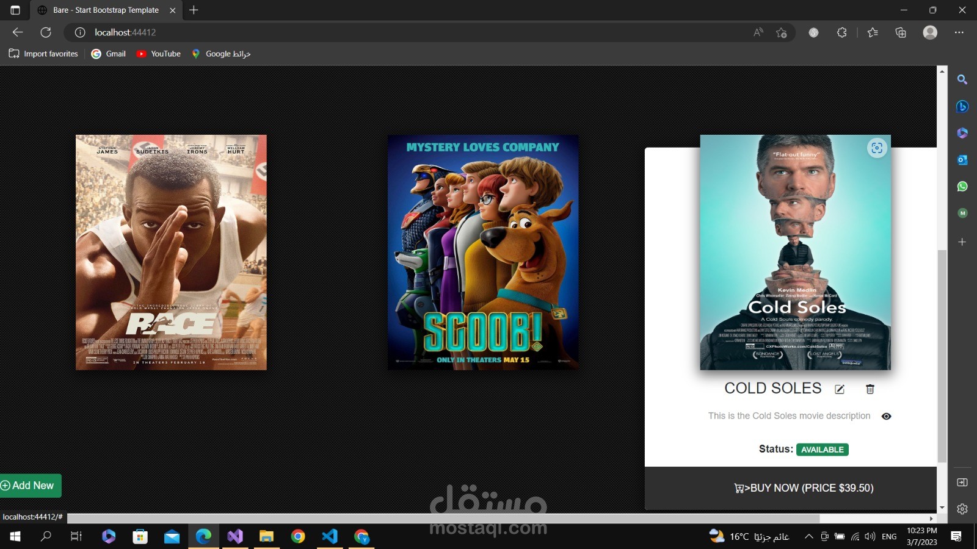The height and width of the screenshot is (549, 977).
Task: Click the scroll down arrow
Action: (942, 508)
